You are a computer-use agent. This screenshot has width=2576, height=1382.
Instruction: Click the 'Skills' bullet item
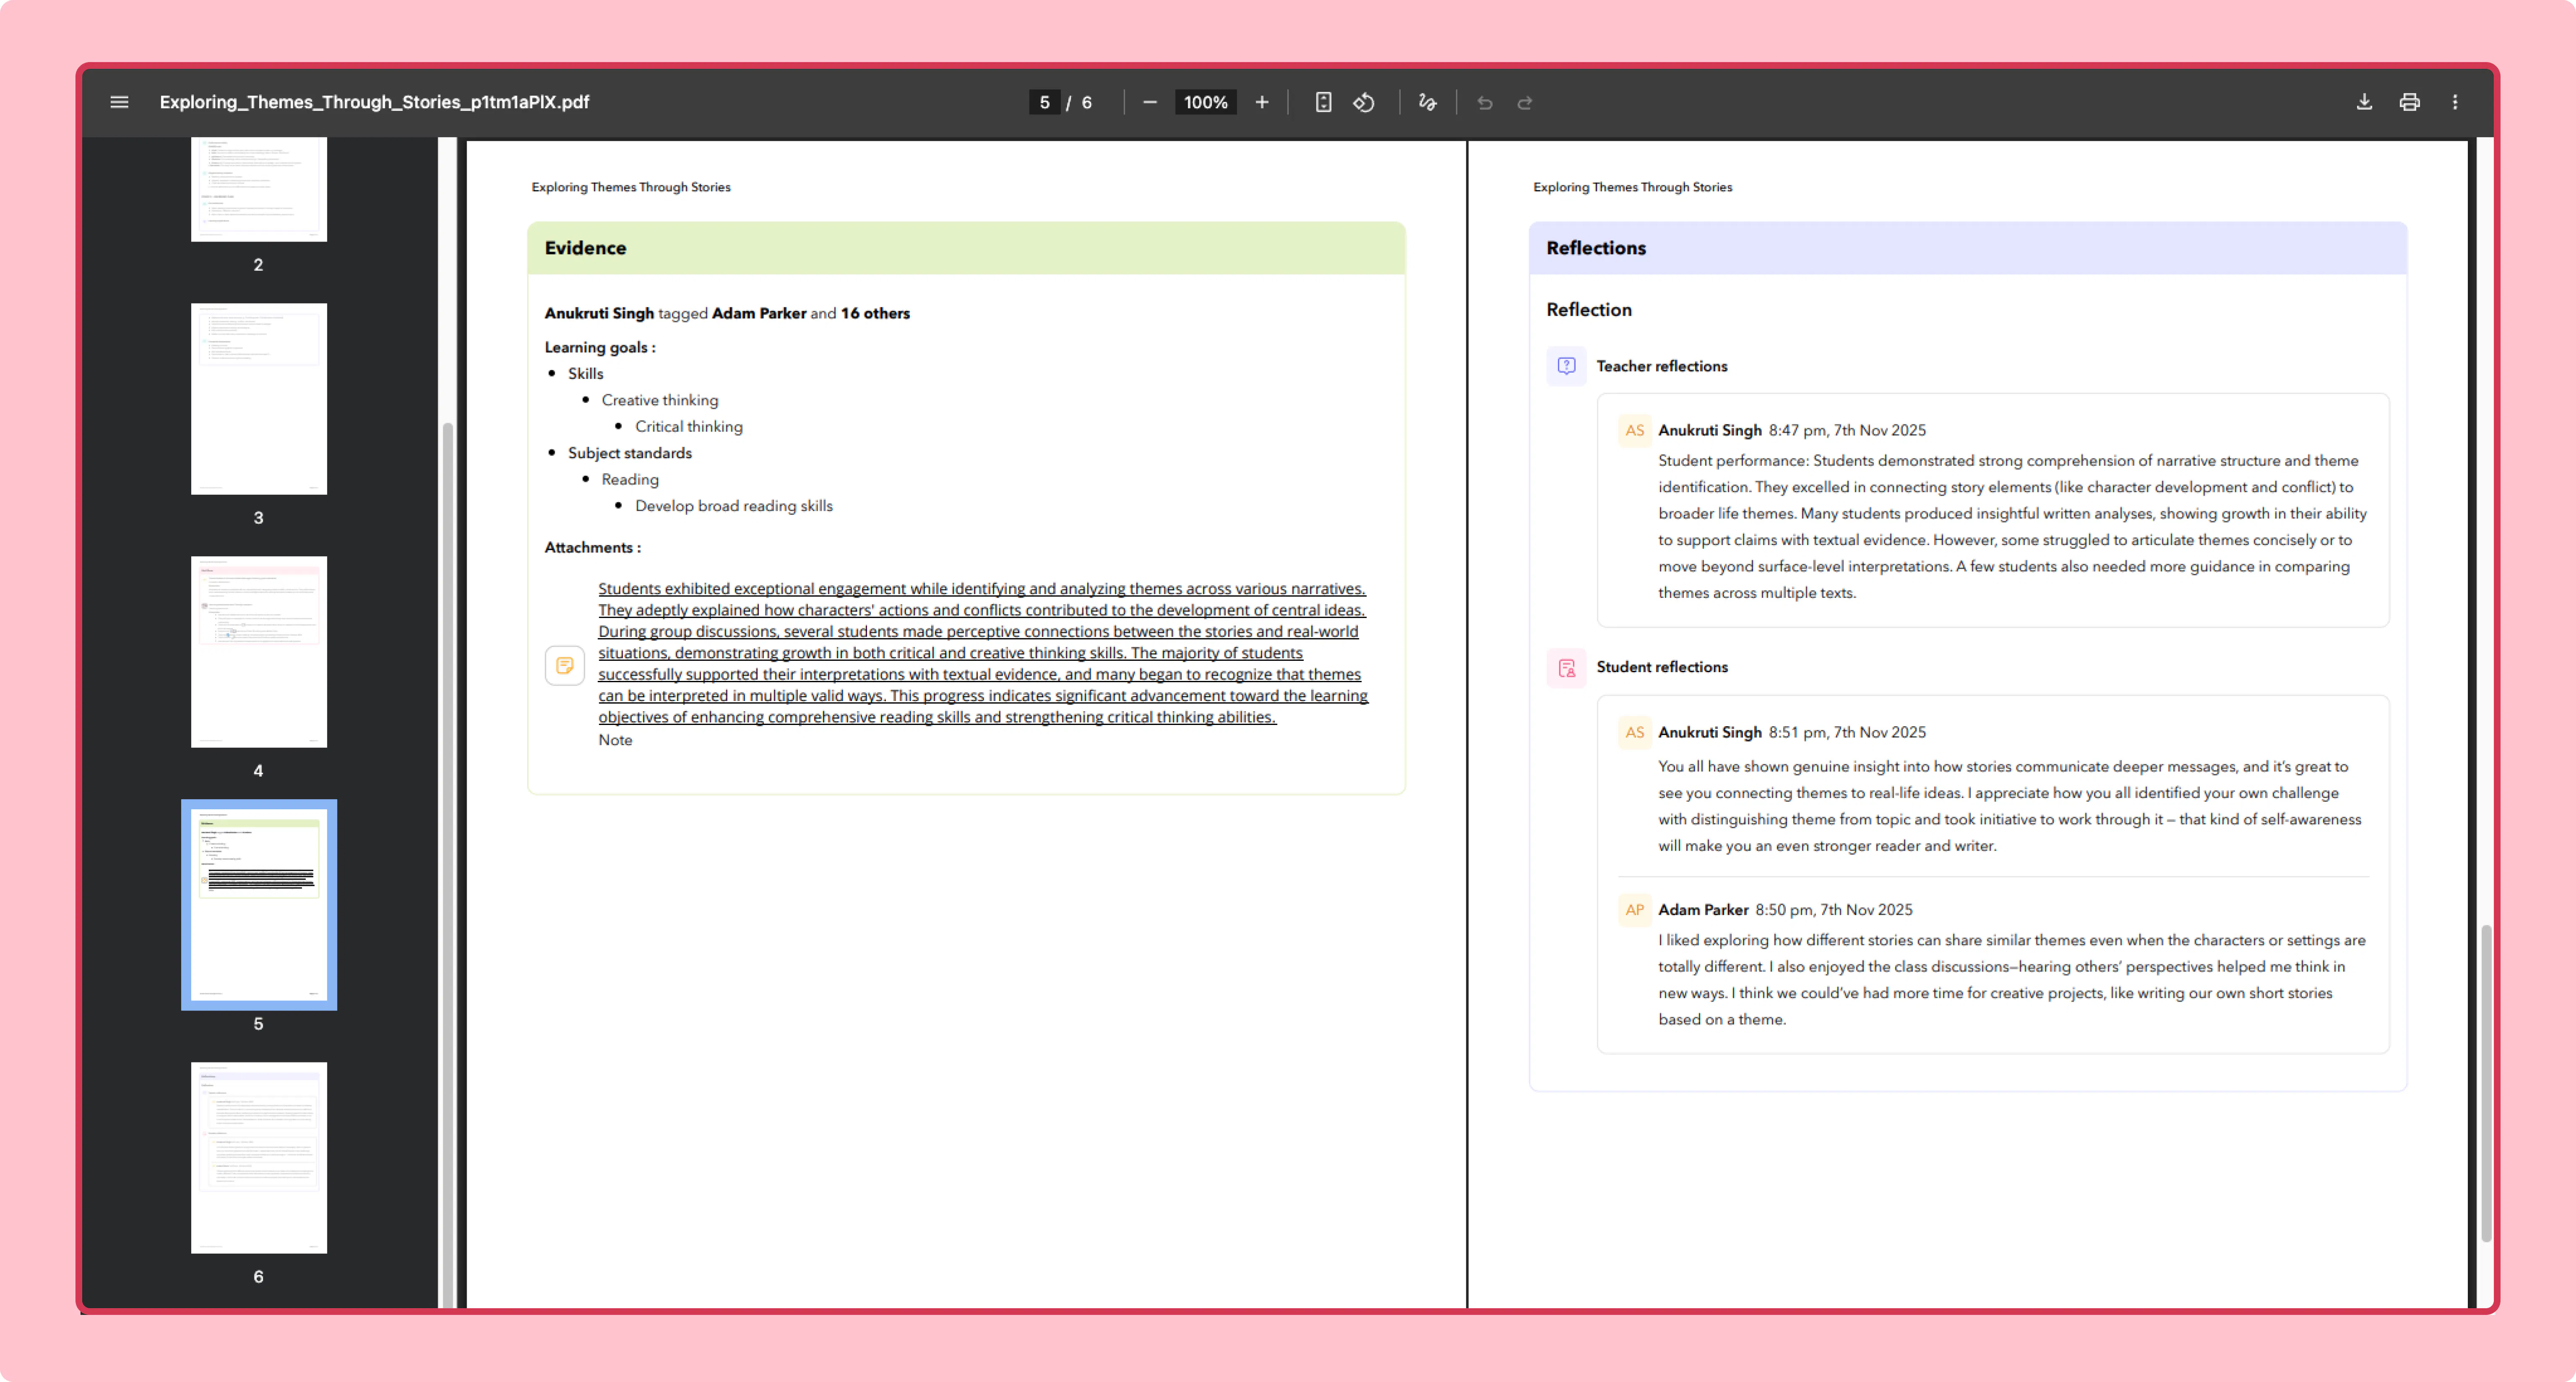point(586,373)
